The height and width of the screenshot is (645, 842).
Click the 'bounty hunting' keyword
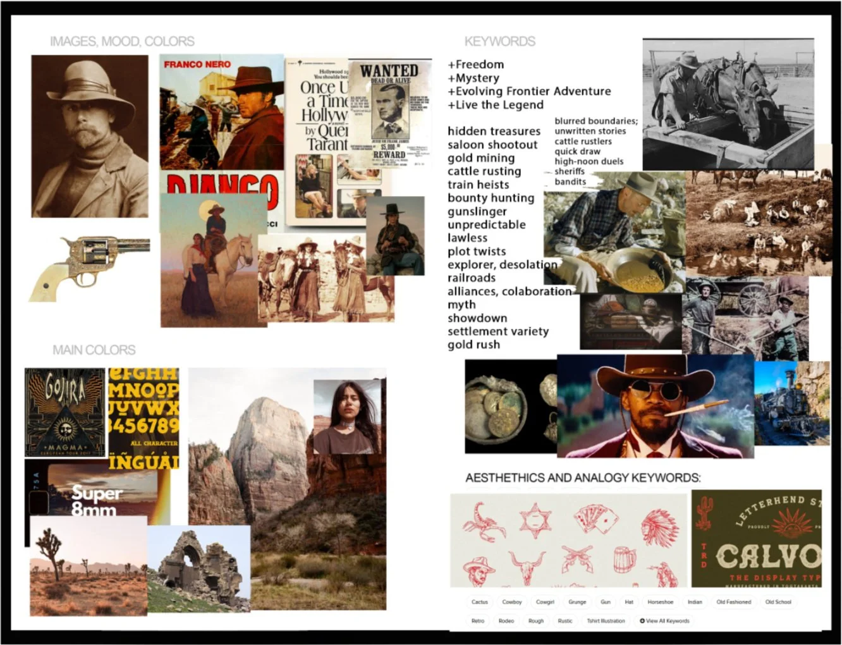(491, 198)
